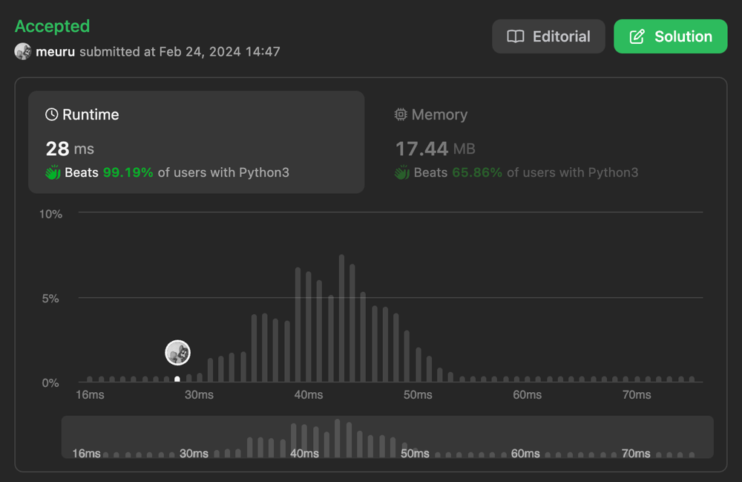Click the book icon on Editorial button
This screenshot has width=742, height=482.
tap(516, 36)
